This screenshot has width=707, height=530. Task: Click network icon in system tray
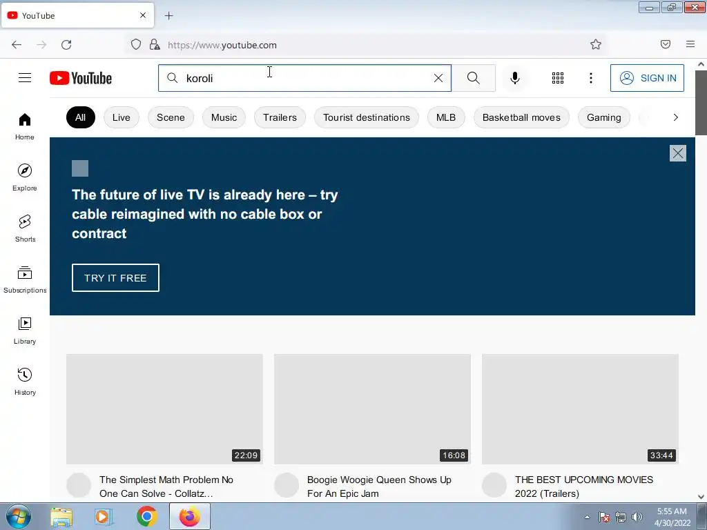621,517
